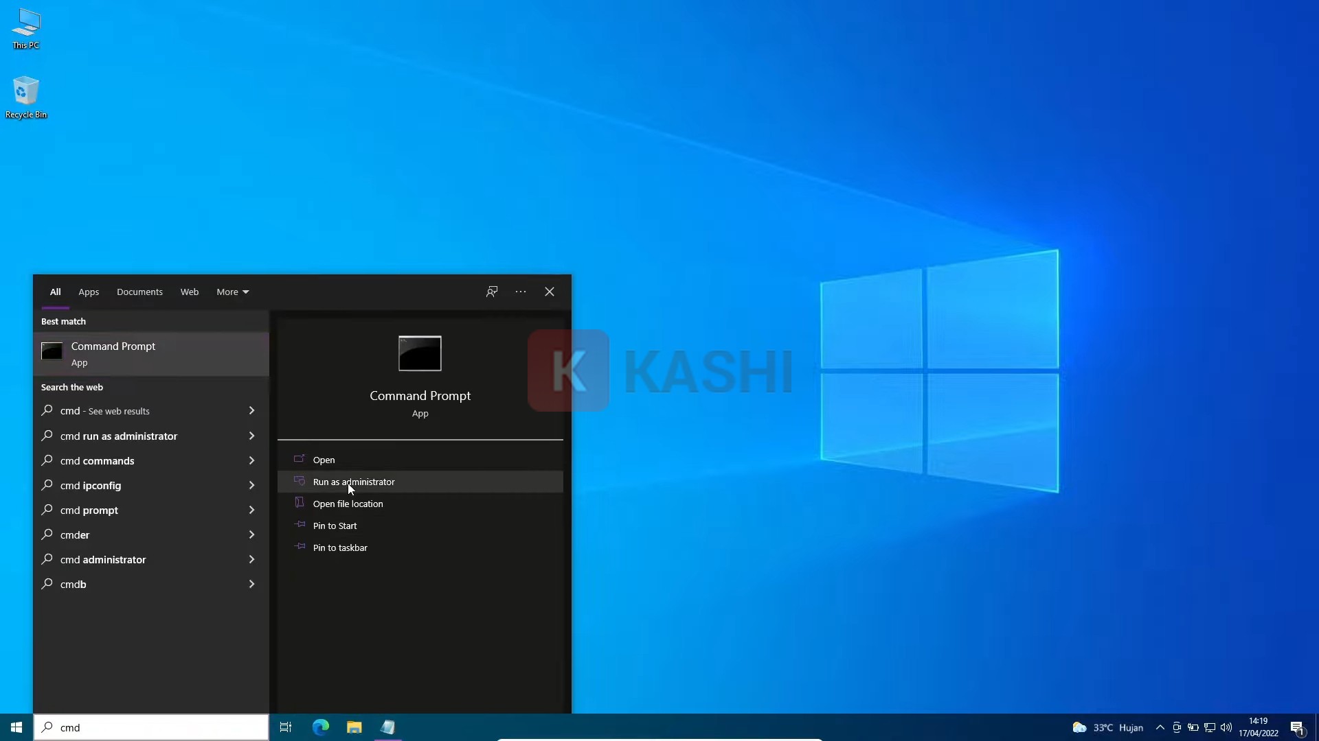
Task: Open the Action Center notification icon
Action: click(x=1298, y=728)
